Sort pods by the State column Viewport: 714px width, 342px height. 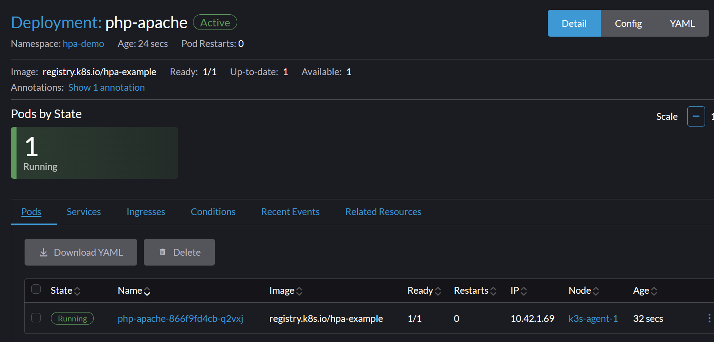point(65,291)
